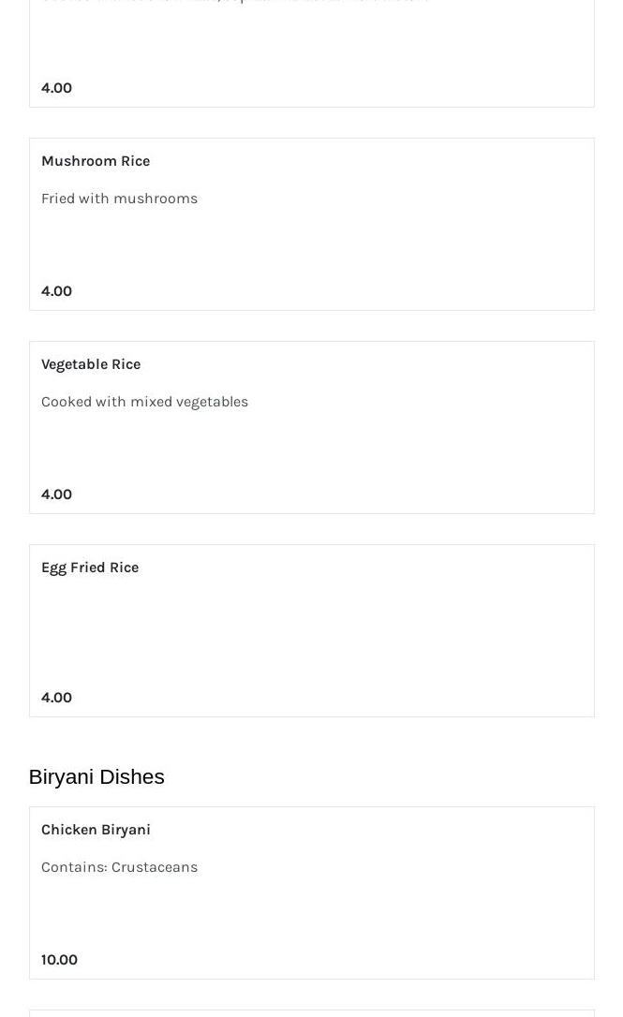This screenshot has height=1017, width=623.
Task: Click the cut-off description text at the top
Action: coord(234,2)
